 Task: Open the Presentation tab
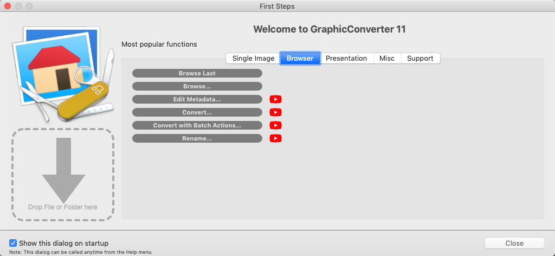click(x=346, y=59)
